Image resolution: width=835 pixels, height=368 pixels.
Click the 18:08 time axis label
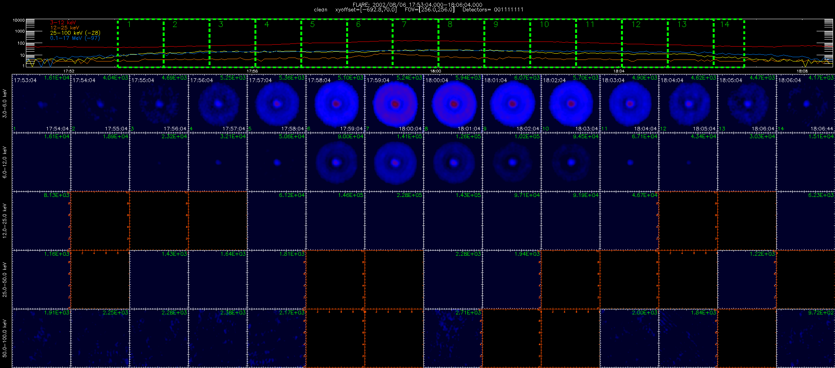click(802, 71)
